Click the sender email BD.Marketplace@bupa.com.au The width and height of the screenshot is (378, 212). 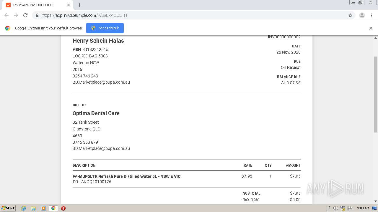101,82
